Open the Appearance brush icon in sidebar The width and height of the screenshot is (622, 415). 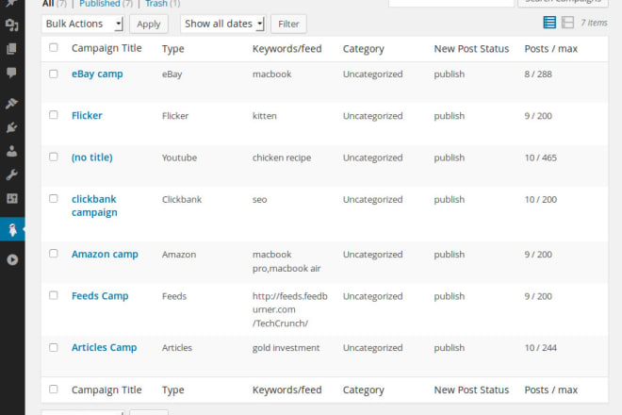12,103
